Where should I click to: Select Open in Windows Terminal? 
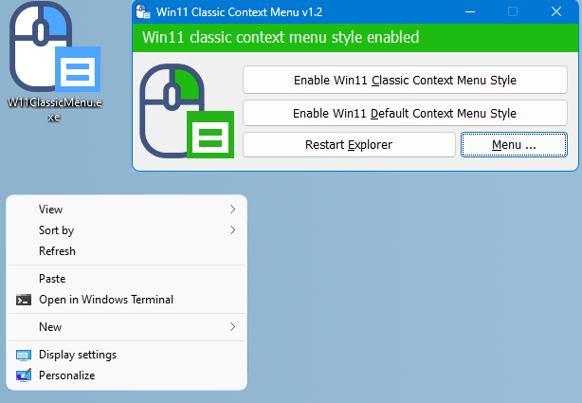pyautogui.click(x=127, y=300)
